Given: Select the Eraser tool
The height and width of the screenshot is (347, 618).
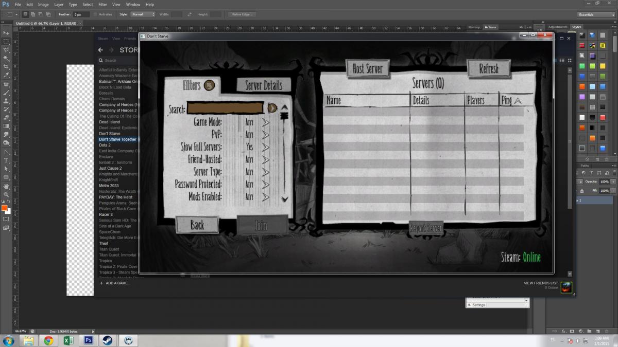Looking at the screenshot, I should (6, 118).
